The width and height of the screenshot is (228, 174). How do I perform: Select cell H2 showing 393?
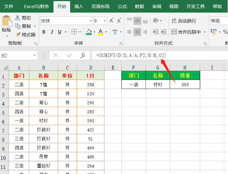tap(185, 84)
